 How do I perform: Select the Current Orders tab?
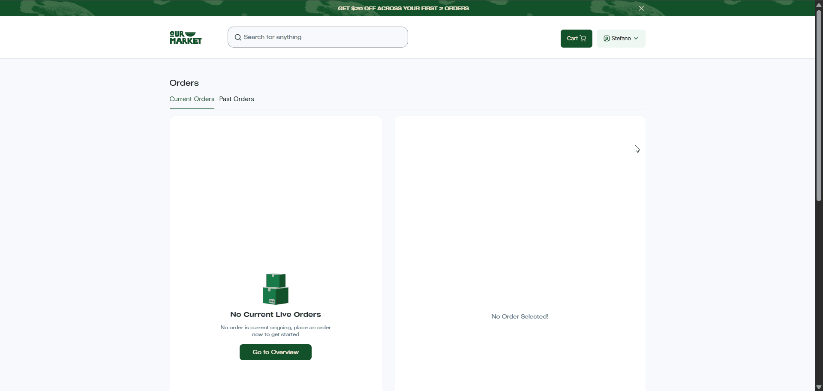[x=192, y=99]
